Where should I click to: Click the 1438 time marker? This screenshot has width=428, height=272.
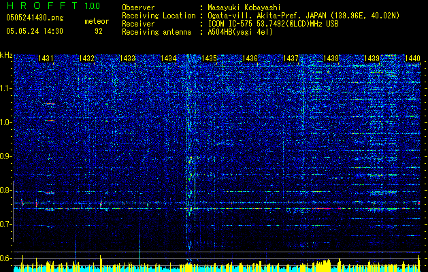[x=331, y=58]
